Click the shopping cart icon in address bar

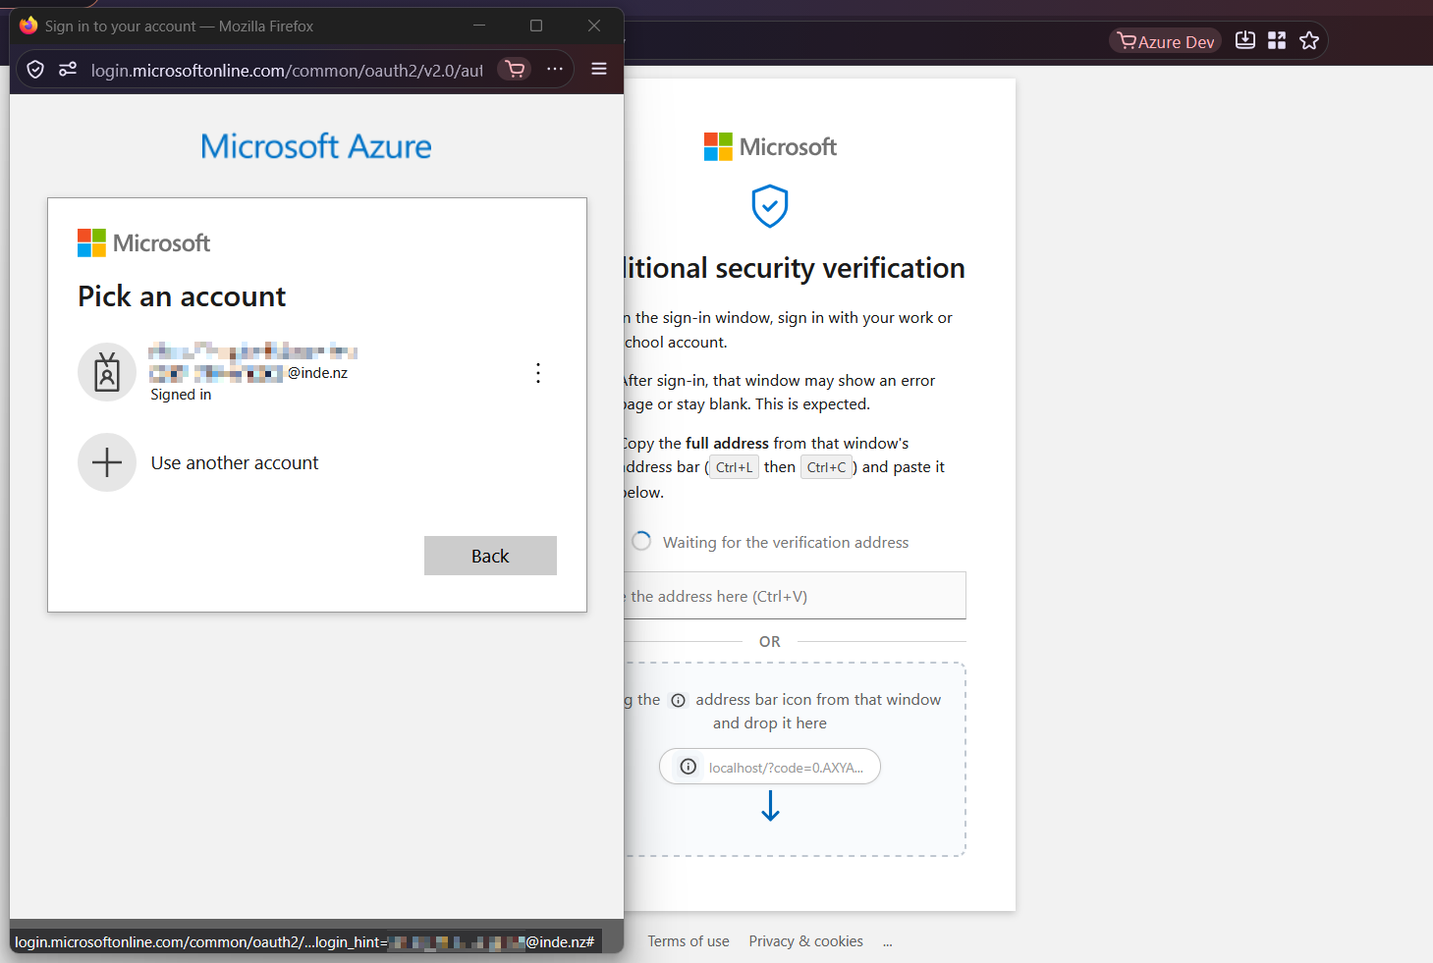[x=515, y=69]
